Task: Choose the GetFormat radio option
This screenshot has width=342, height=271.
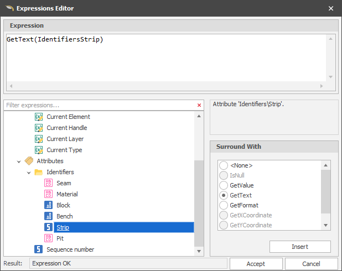Action: point(224,205)
